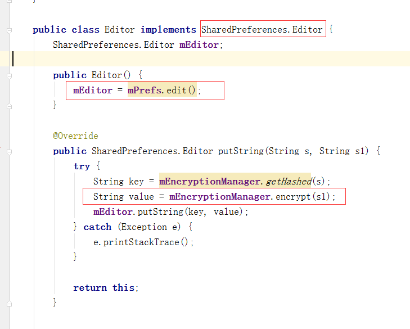Click 'mEditor' in the mPrefs.edit() assignment
410x329 pixels.
(x=93, y=91)
